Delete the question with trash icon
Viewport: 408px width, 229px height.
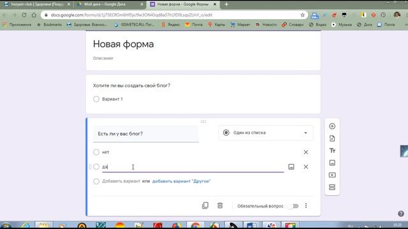(x=220, y=205)
